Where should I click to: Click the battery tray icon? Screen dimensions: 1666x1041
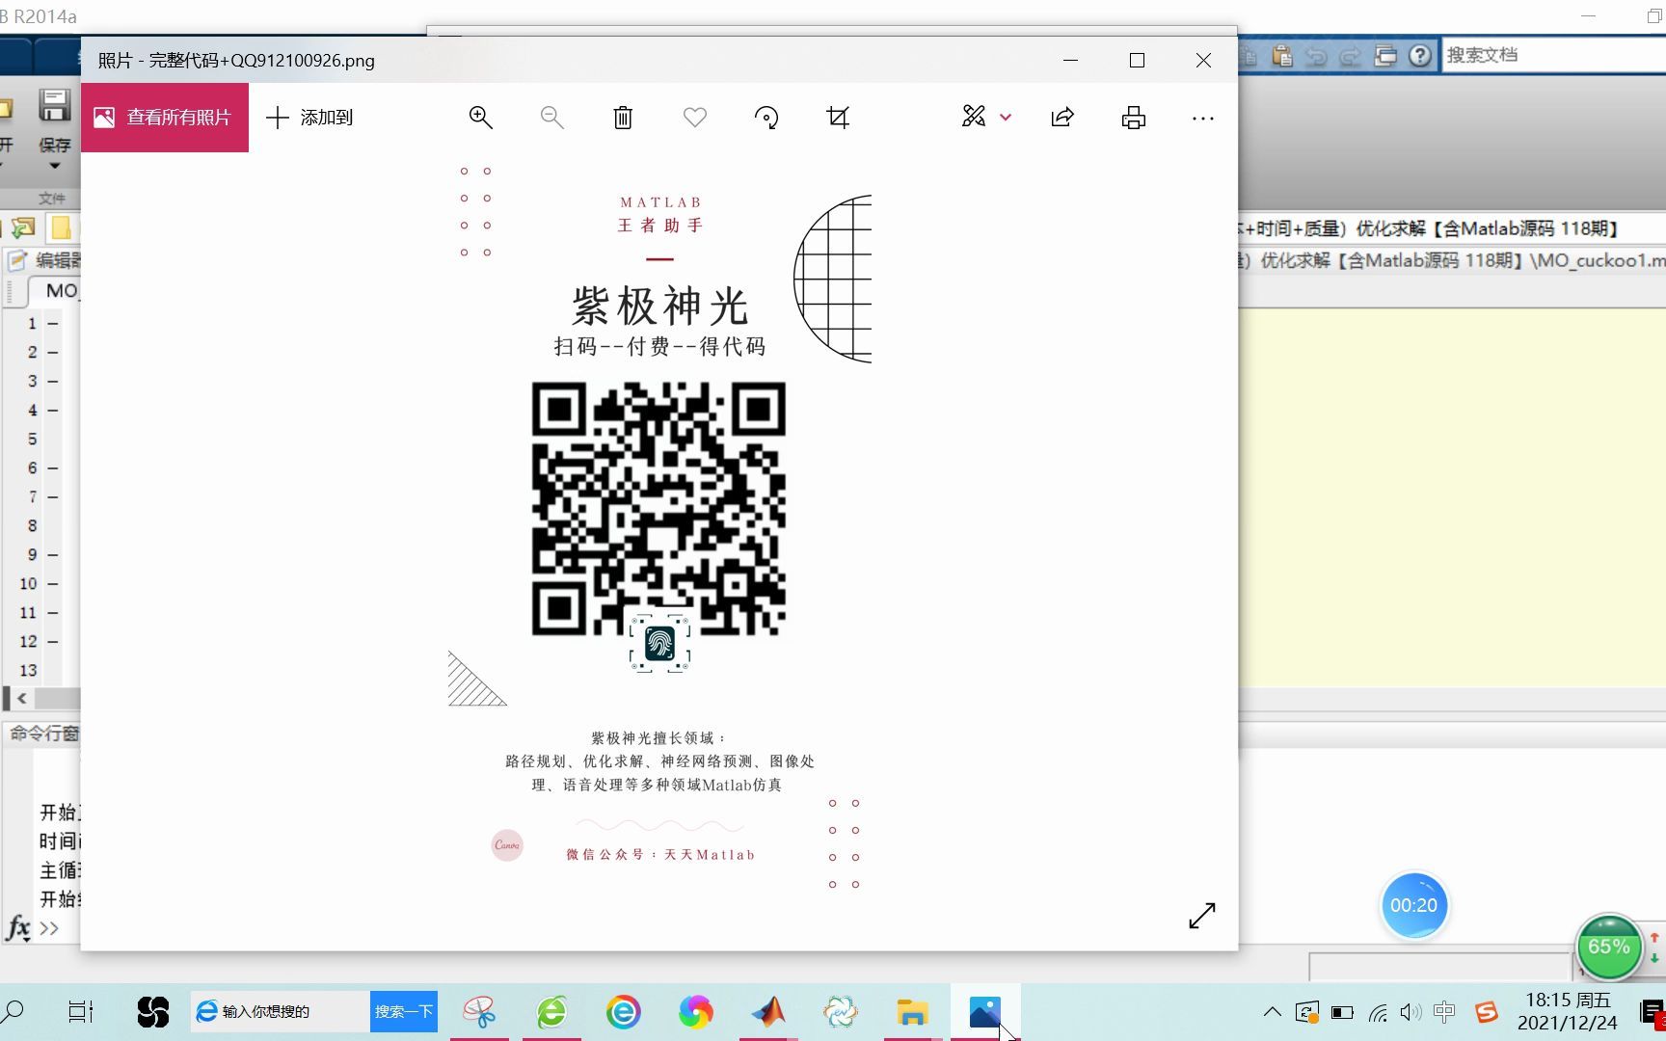pos(1342,1012)
